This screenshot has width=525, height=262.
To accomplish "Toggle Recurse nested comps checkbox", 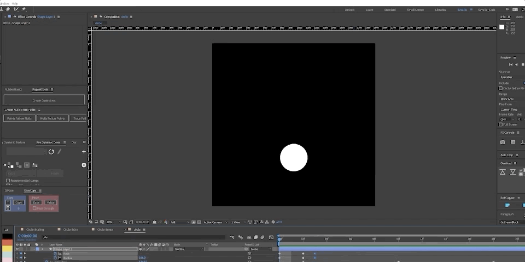I will click(8, 181).
